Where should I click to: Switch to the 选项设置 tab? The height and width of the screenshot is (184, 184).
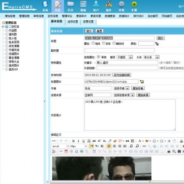[73, 22]
